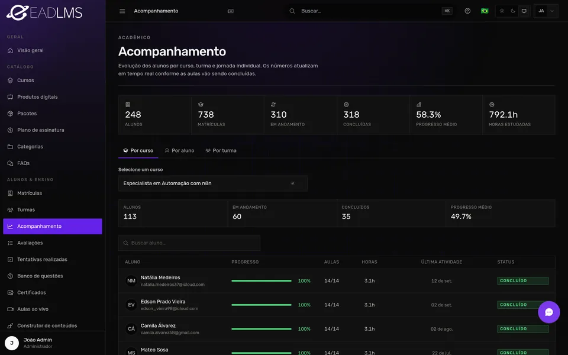Open Banco de questões page
Image resolution: width=568 pixels, height=355 pixels.
tap(53, 276)
